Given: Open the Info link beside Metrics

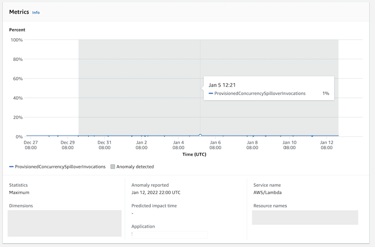Looking at the screenshot, I should click(x=36, y=13).
